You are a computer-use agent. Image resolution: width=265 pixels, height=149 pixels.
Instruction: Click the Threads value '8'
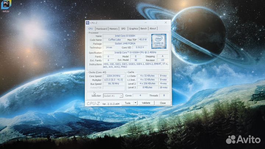point(164,95)
